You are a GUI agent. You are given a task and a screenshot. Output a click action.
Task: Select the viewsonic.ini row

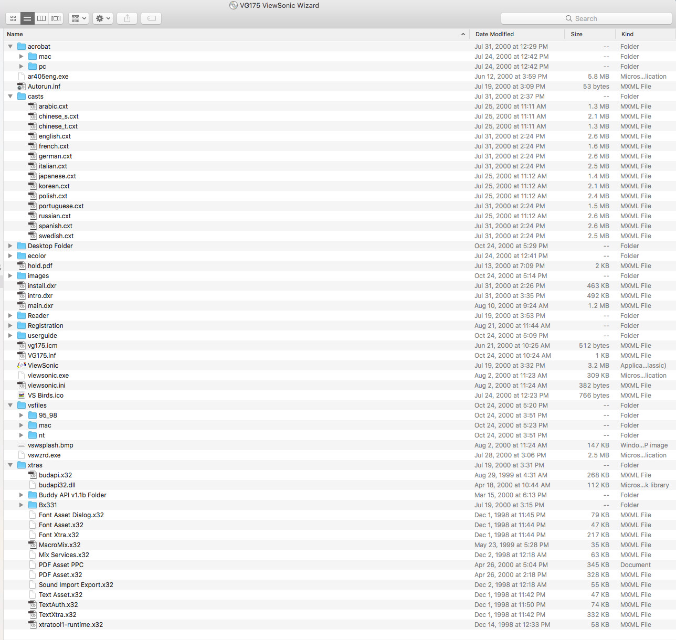(x=340, y=386)
